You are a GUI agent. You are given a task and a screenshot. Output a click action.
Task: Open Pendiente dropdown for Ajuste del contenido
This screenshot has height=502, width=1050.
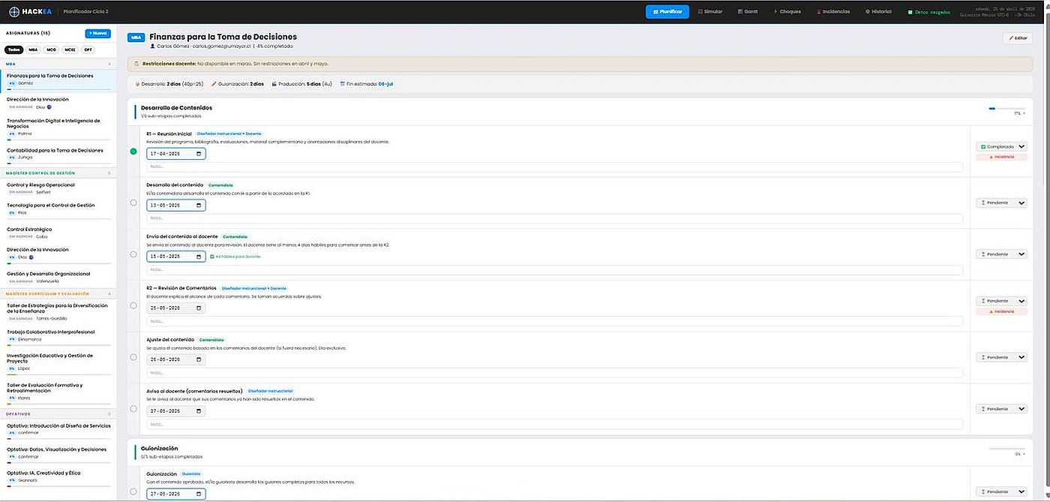[x=1001, y=357]
